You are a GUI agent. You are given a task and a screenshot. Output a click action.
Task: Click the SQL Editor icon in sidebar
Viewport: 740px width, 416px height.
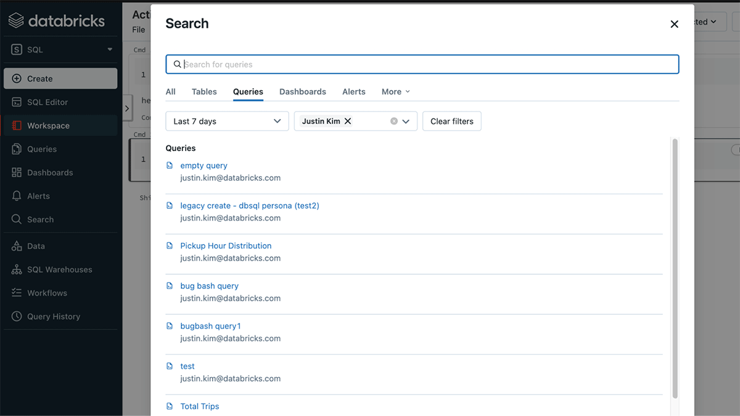click(17, 102)
